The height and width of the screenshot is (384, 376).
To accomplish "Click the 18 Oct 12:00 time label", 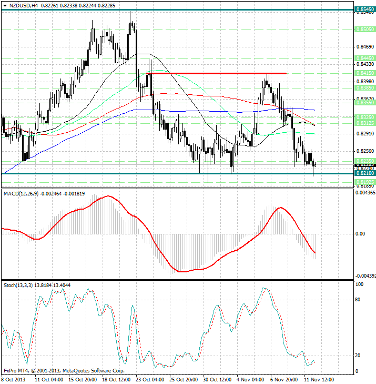I will tap(116, 380).
